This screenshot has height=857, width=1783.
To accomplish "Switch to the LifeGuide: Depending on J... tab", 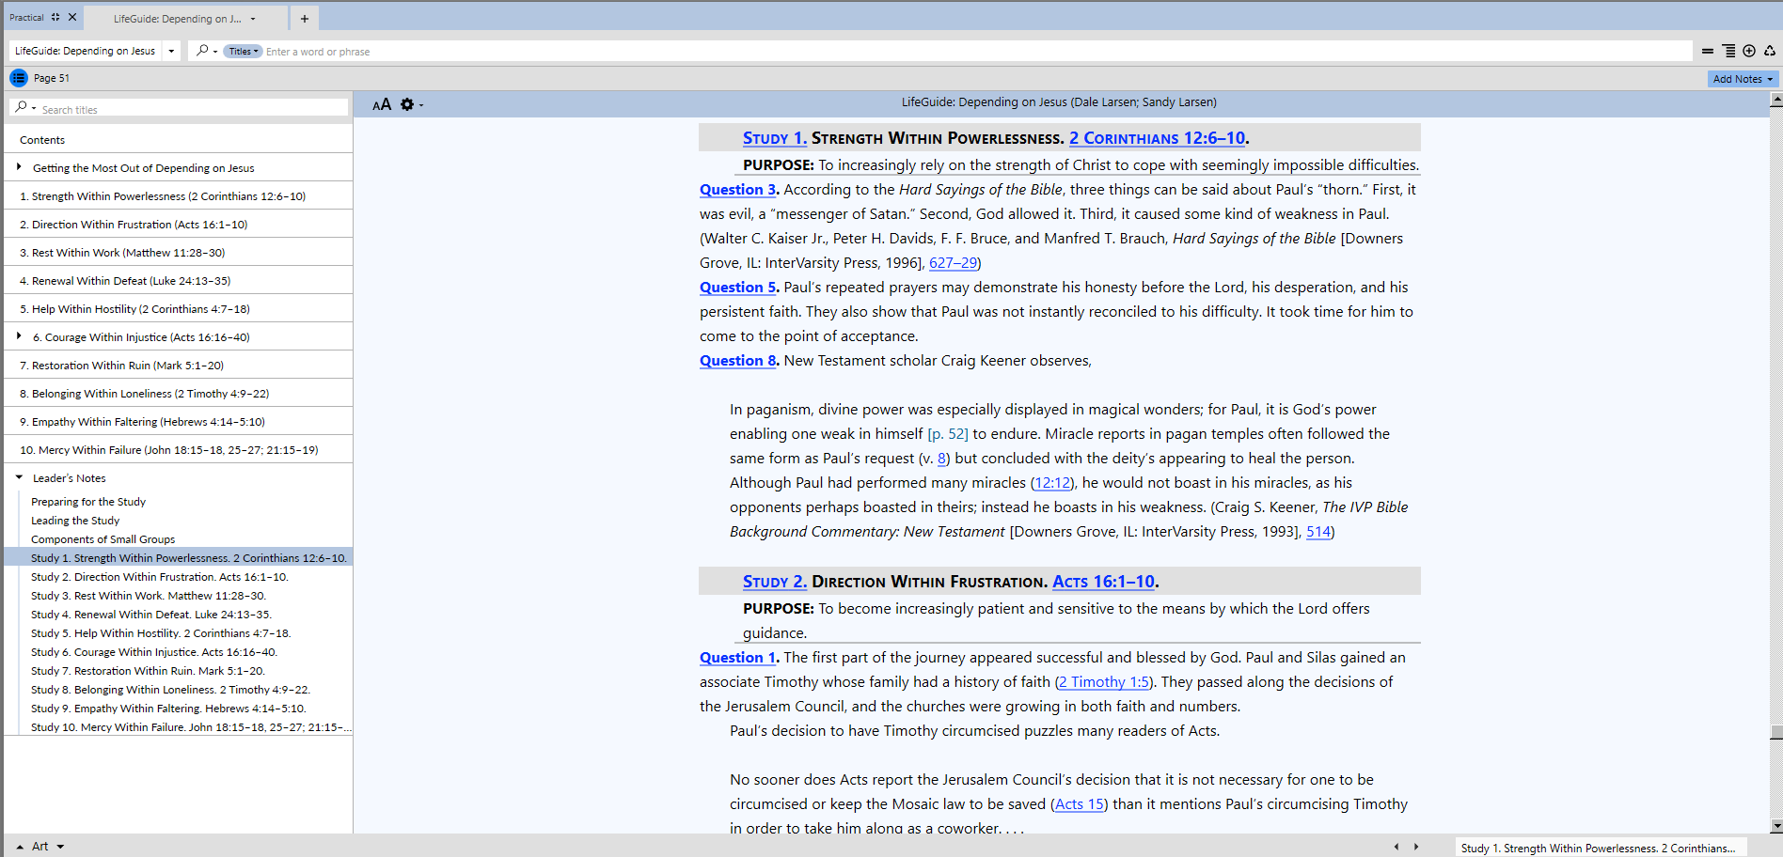I will point(177,19).
